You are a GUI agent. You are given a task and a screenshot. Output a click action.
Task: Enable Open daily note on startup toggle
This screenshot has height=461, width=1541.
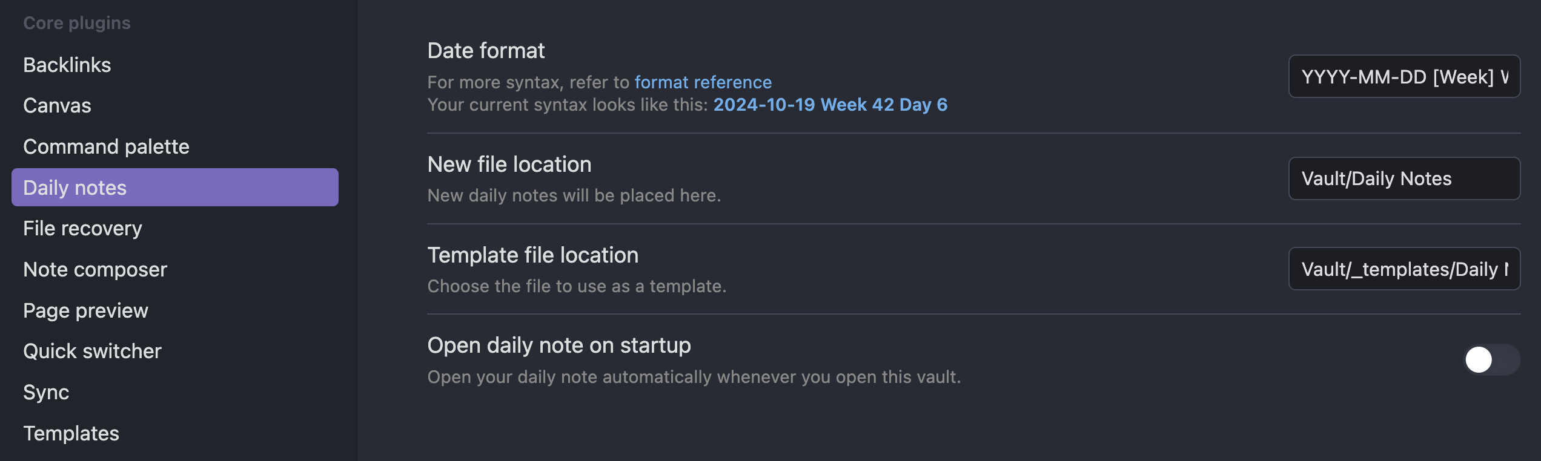[1491, 360]
